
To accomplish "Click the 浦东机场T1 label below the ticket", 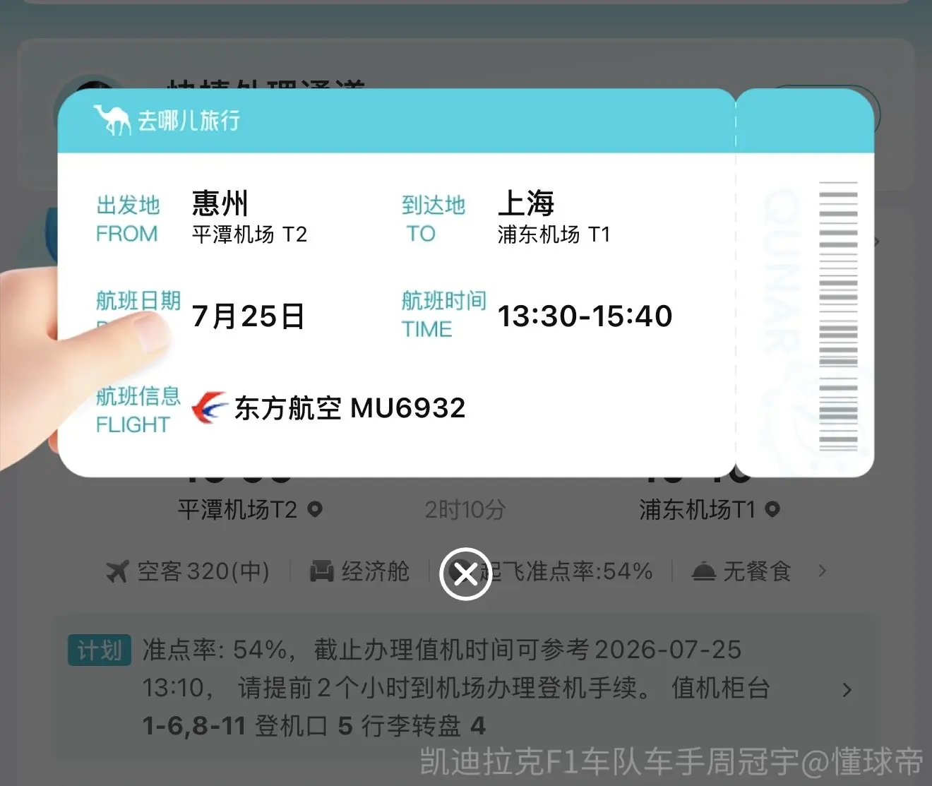I will tap(698, 509).
